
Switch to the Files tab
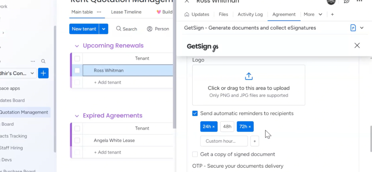point(223,15)
